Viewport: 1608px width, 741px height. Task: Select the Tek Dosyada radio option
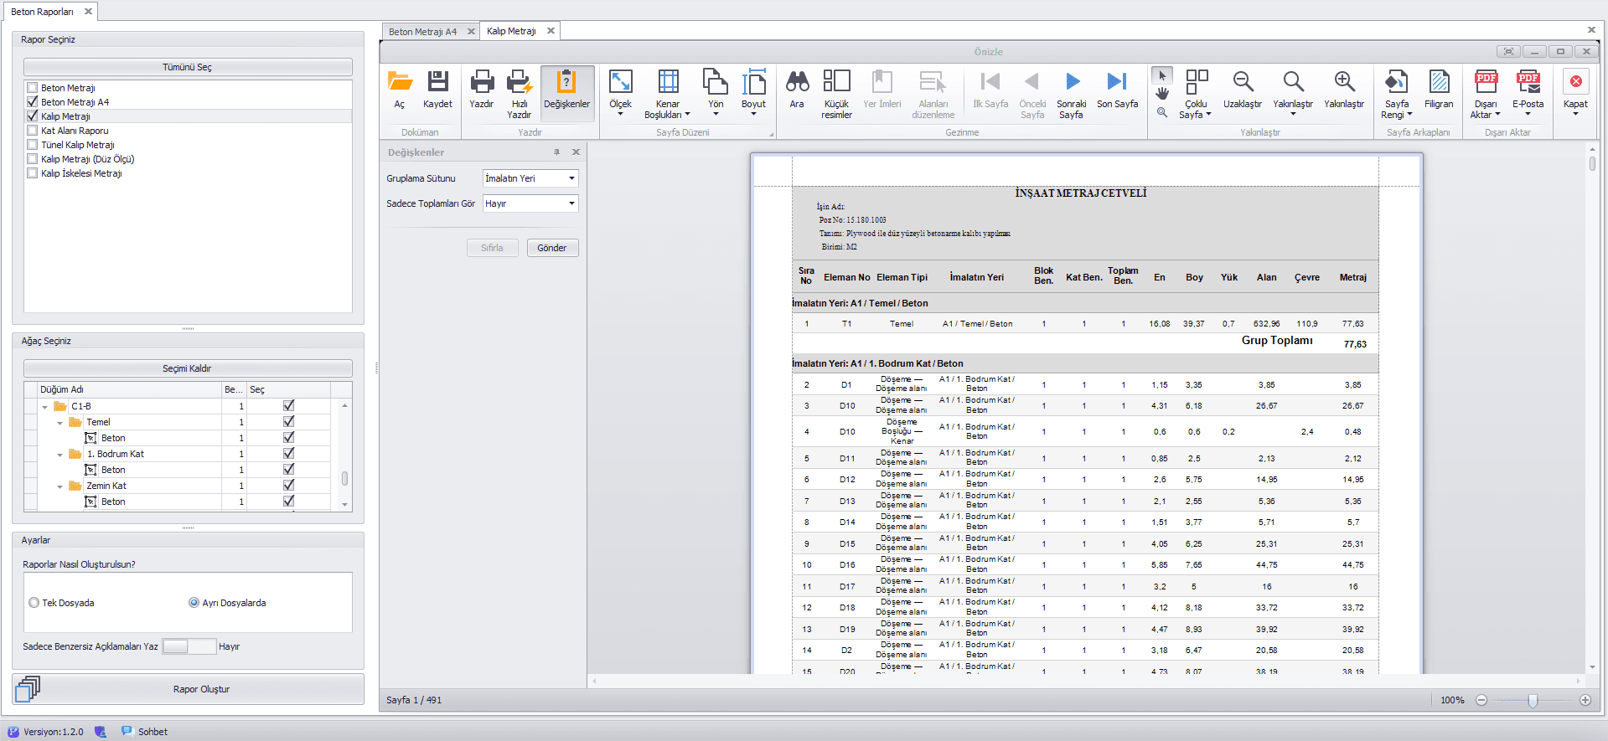[34, 603]
